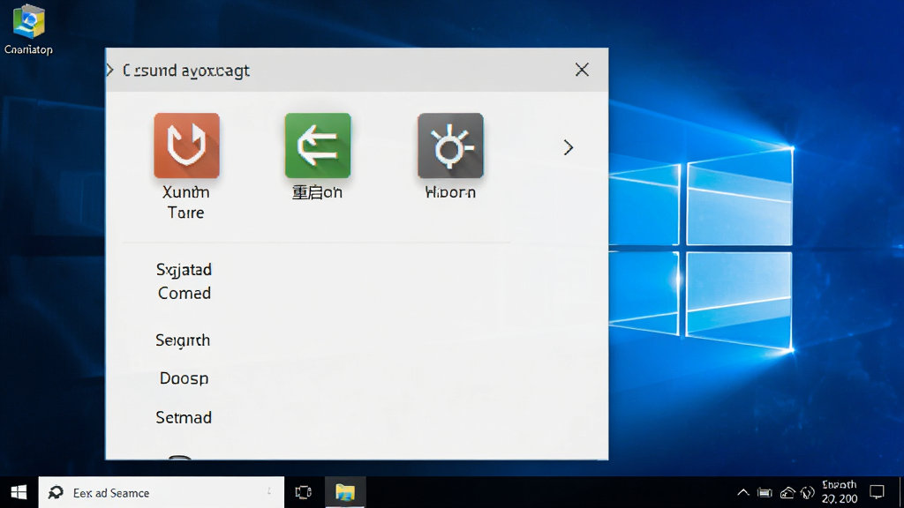Open the Action Center notifications icon

877,492
